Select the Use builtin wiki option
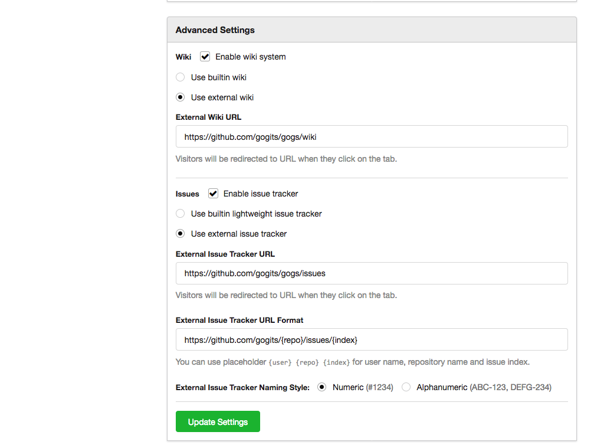The image size is (594, 448). click(181, 77)
